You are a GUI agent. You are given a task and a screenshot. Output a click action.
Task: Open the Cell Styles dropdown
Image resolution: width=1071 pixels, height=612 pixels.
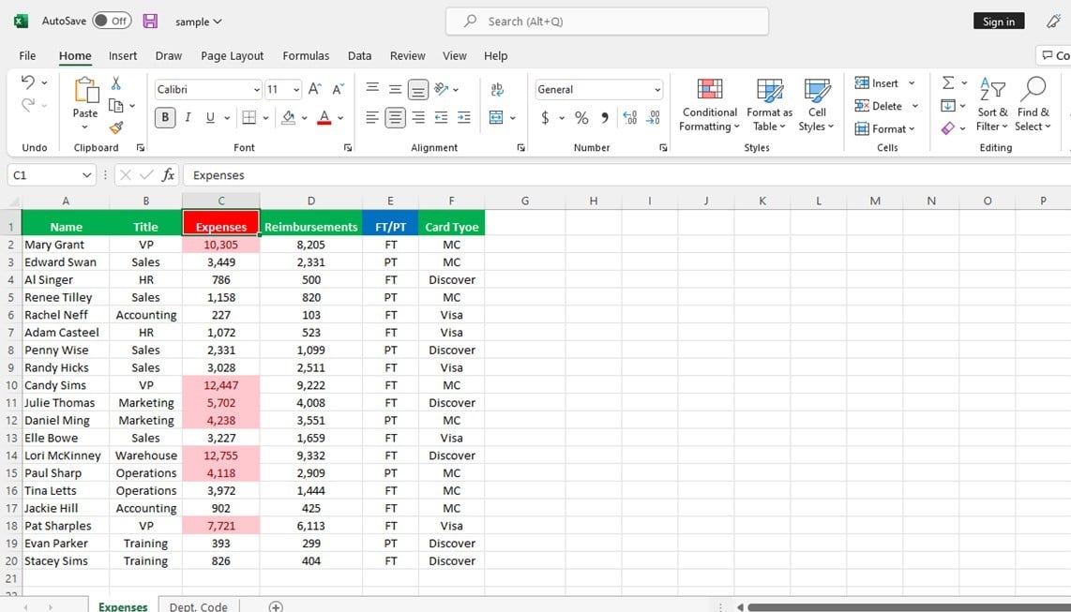[x=816, y=105]
